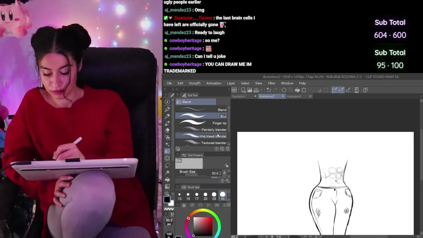
Task: Select brush size preset 12
Action: [179, 196]
